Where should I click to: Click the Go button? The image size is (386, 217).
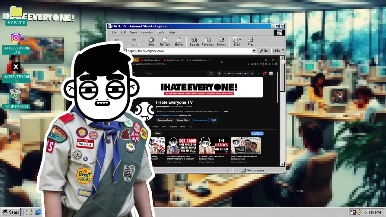(264, 51)
